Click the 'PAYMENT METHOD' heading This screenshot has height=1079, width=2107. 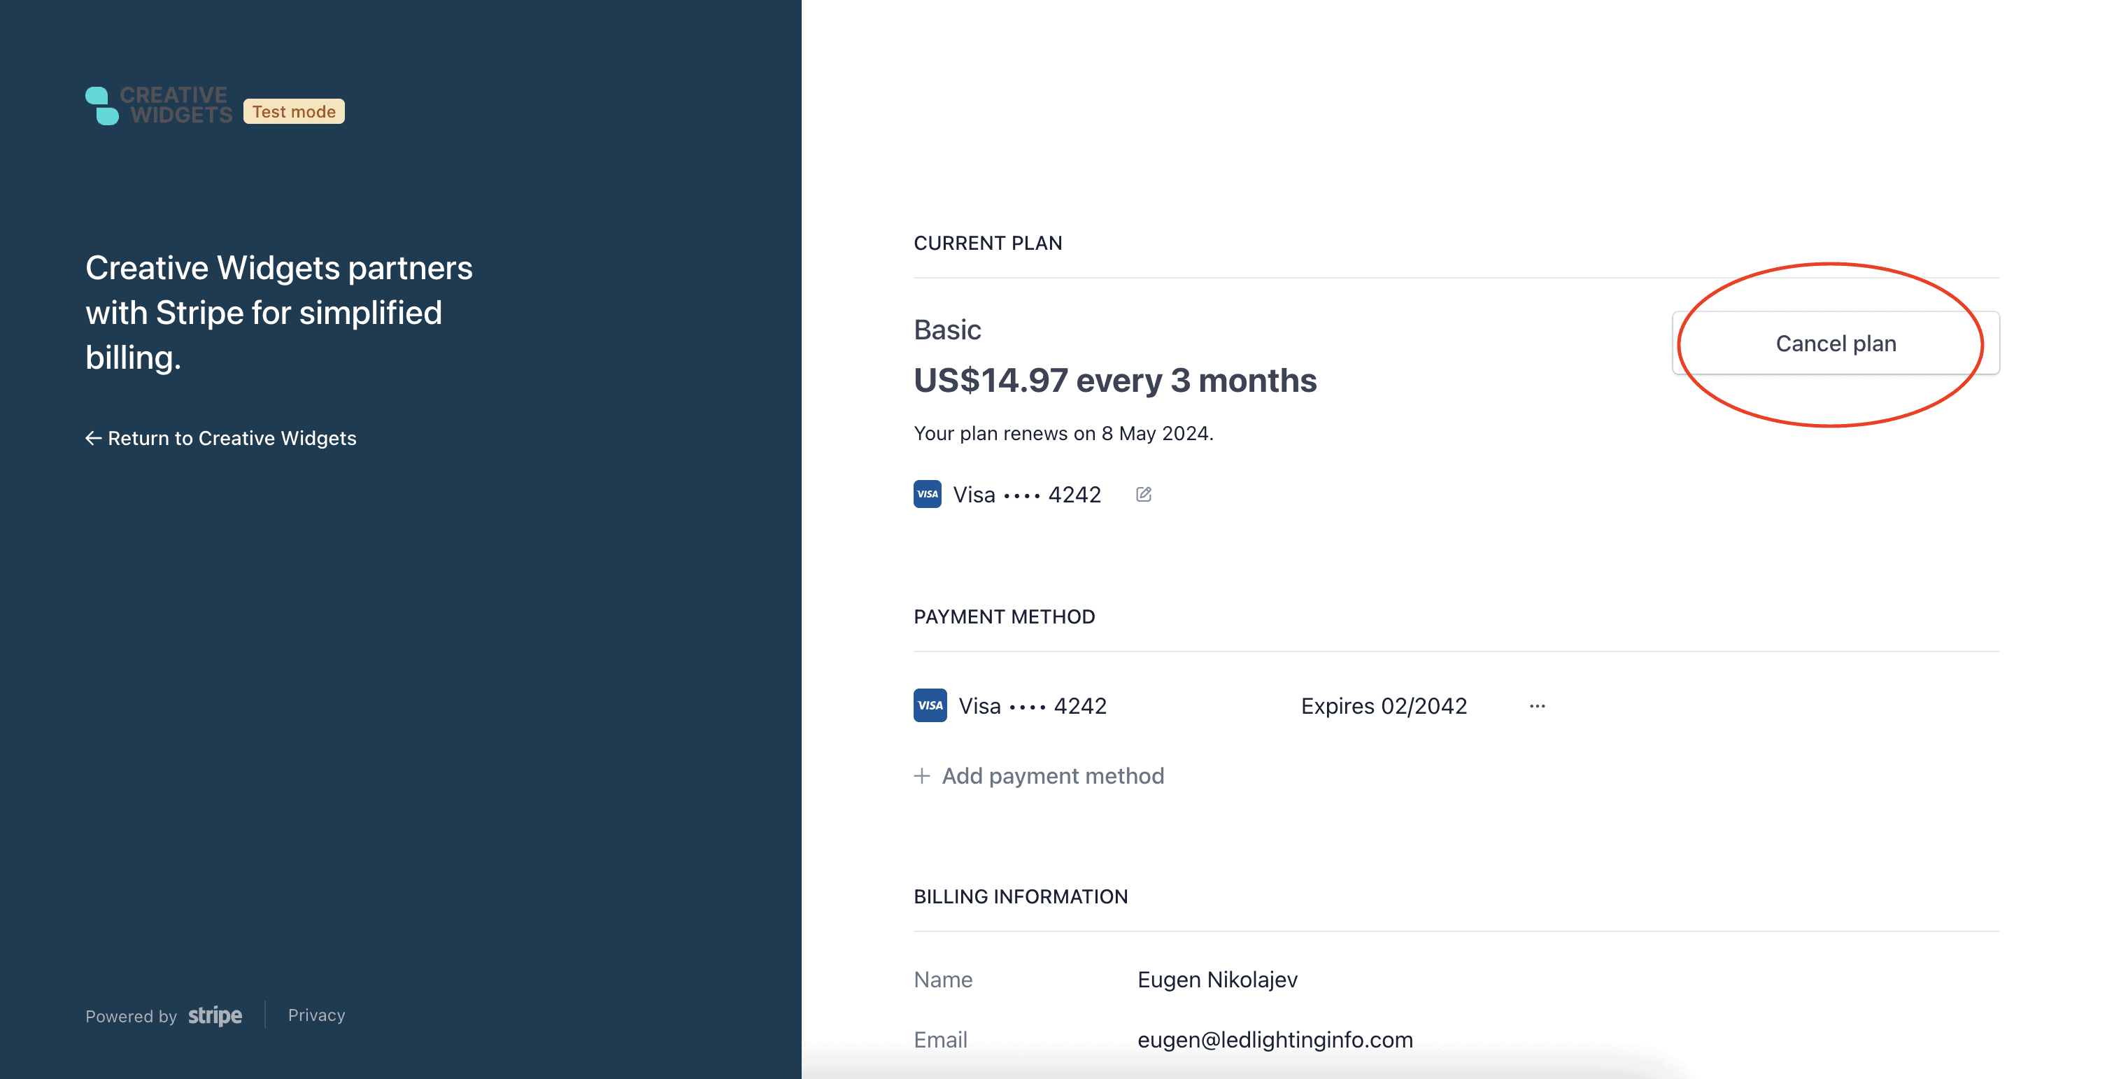[x=1005, y=616]
